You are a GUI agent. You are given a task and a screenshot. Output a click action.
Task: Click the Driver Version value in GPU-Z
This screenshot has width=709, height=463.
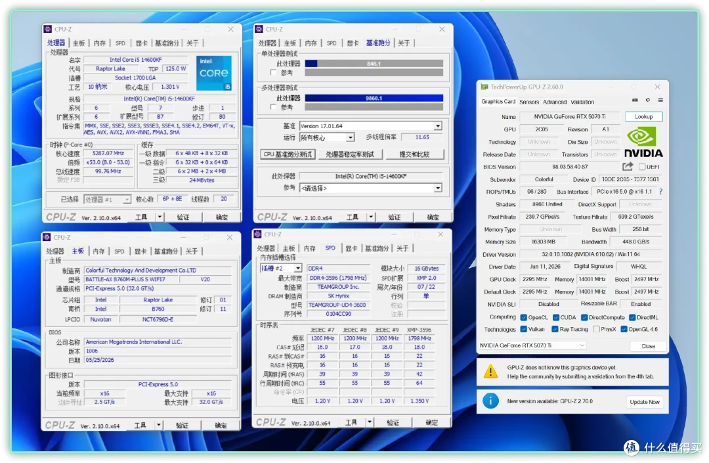point(591,254)
